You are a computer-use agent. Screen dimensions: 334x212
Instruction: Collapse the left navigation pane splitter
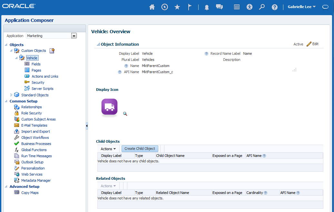[87, 126]
